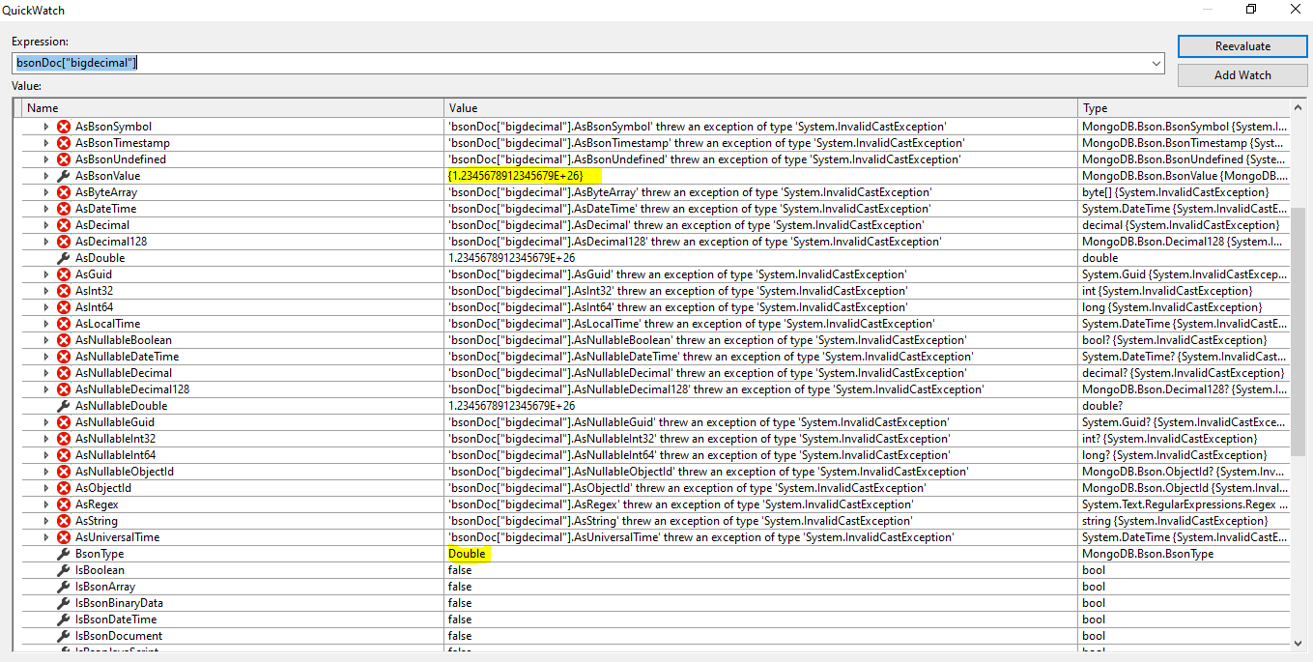1313x662 pixels.
Task: Click the wrench icon beside IsBoolean
Action: pyautogui.click(x=64, y=570)
